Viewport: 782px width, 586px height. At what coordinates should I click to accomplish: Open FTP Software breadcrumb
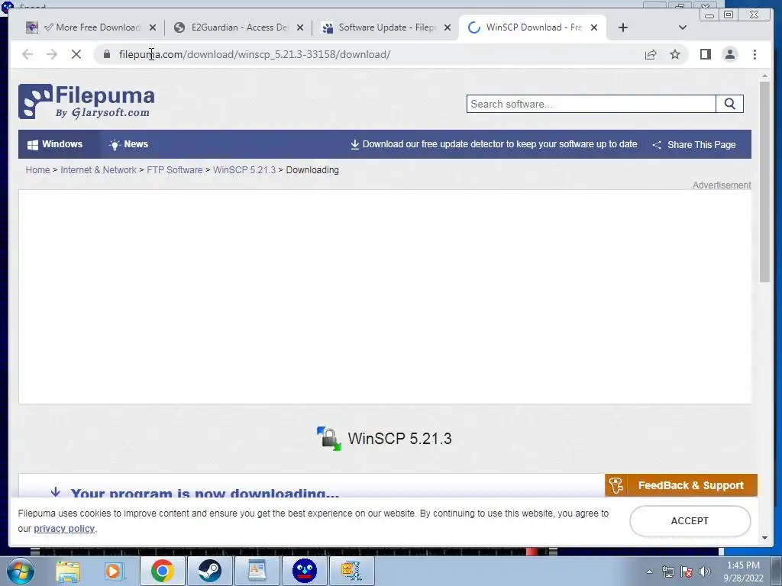[x=175, y=170]
